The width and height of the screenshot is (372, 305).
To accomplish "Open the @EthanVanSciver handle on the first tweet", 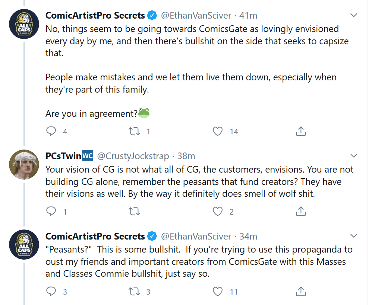I will [x=196, y=15].
